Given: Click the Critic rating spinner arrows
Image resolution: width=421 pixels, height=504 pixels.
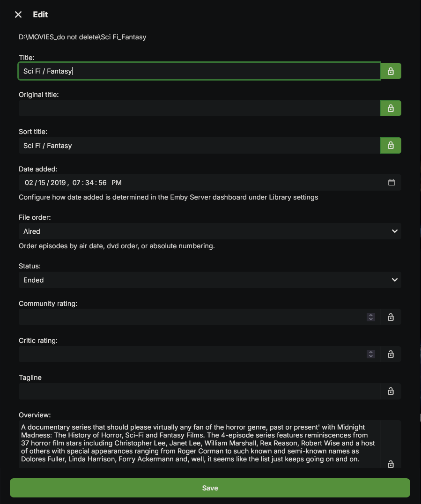Looking at the screenshot, I should [x=371, y=354].
